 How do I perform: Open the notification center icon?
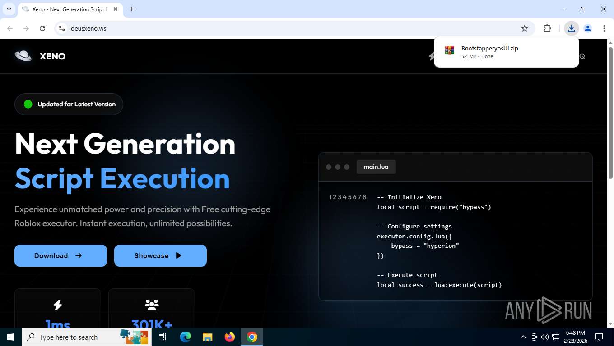point(599,337)
